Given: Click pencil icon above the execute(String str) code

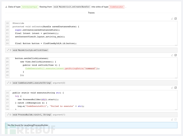Looking at the screenshot, I should [x=172, y=88].
